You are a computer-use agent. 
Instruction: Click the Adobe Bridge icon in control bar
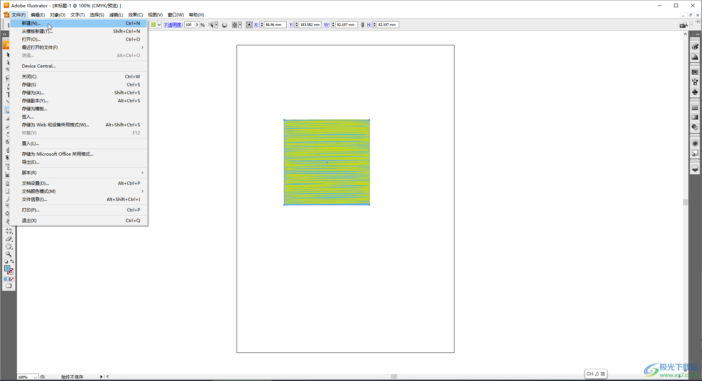pyautogui.click(x=683, y=25)
